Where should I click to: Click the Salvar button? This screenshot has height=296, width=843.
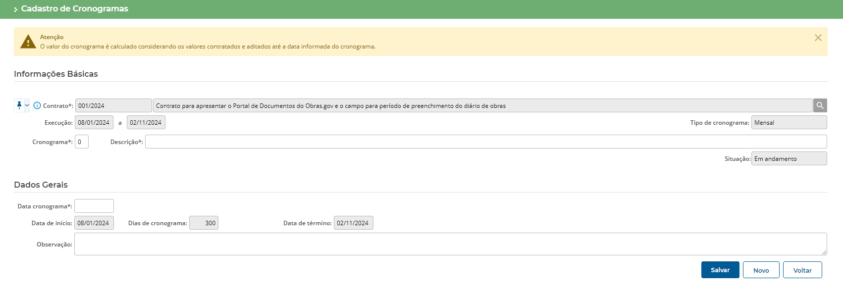tap(720, 270)
